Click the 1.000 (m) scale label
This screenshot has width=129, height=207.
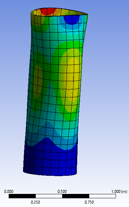coord(119,192)
